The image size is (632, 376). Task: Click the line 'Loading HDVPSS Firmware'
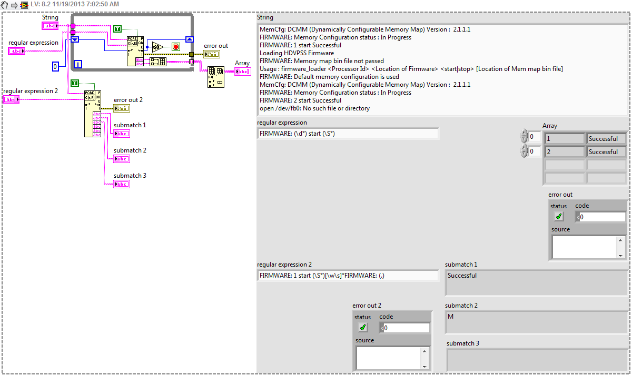[x=297, y=53]
